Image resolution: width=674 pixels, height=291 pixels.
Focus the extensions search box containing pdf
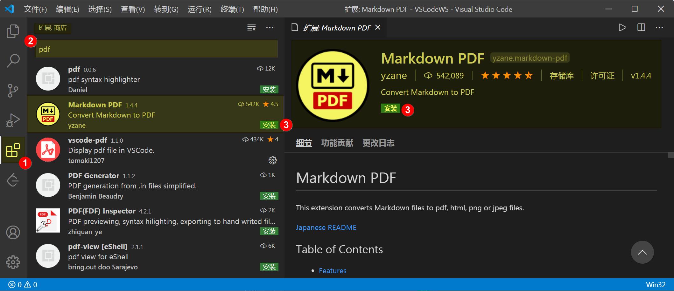[156, 49]
